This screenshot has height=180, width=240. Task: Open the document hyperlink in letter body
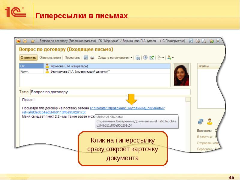click(127, 108)
